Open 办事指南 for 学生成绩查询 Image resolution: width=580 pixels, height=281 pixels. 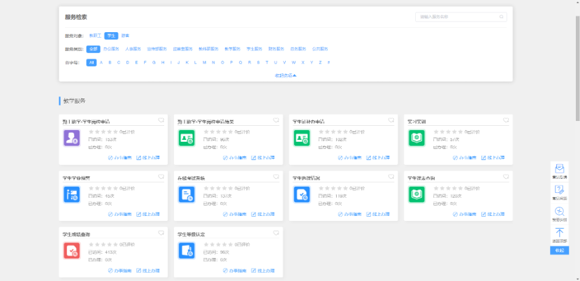(x=119, y=270)
